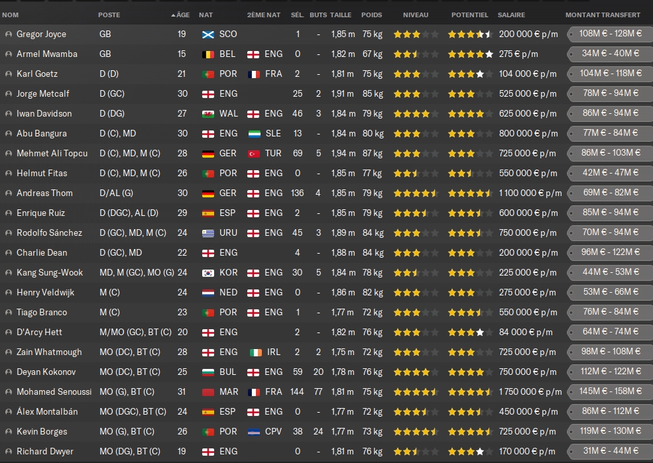Open the Deyan Kokonov player link
This screenshot has width=653, height=463.
pos(46,372)
